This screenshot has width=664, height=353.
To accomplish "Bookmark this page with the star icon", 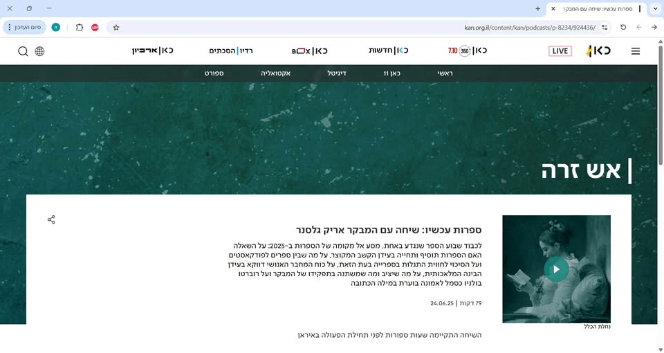I will pos(116,27).
